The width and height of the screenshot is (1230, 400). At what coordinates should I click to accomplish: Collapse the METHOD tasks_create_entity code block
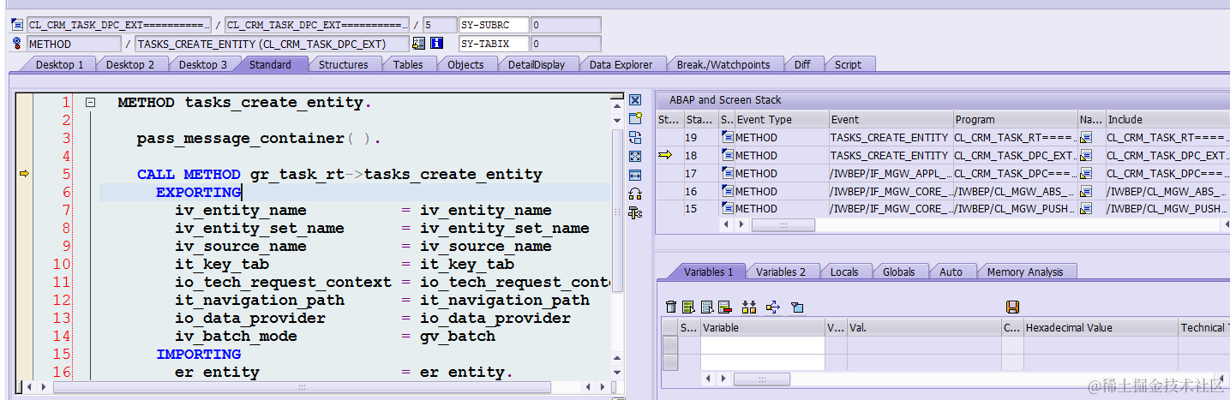(x=90, y=103)
